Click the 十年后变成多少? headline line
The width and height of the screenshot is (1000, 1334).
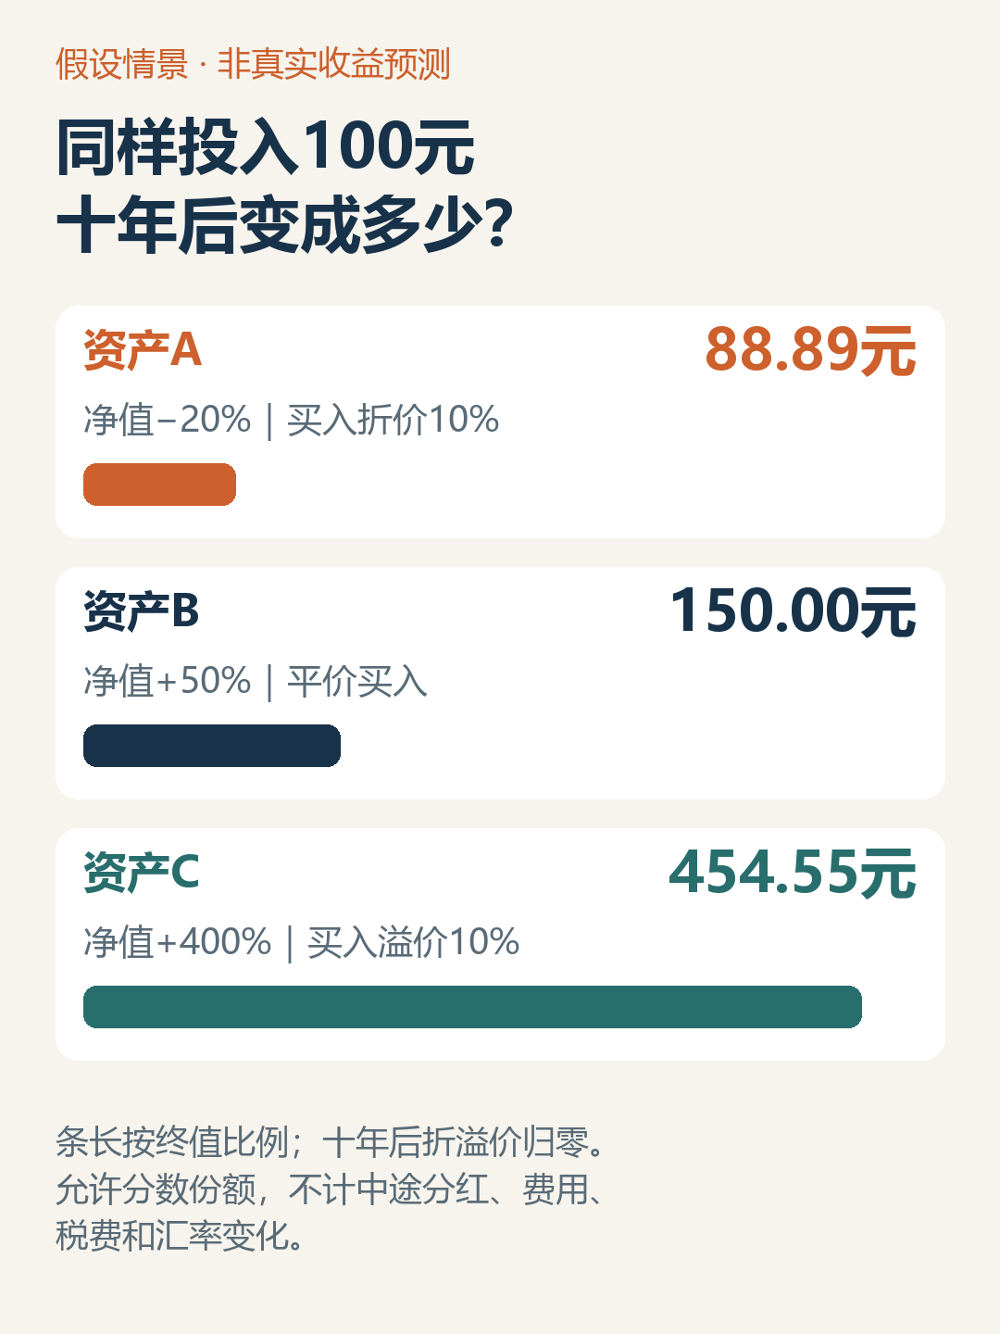(x=284, y=225)
